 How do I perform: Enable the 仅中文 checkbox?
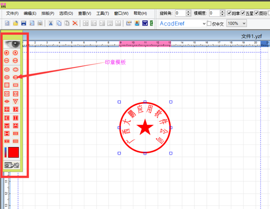[x=209, y=23]
